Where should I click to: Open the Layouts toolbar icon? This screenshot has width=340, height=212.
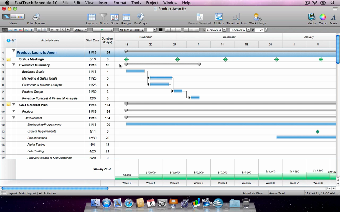91,17
